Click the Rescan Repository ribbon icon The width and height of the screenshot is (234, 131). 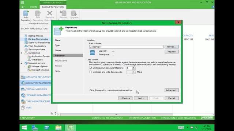pos(63,15)
